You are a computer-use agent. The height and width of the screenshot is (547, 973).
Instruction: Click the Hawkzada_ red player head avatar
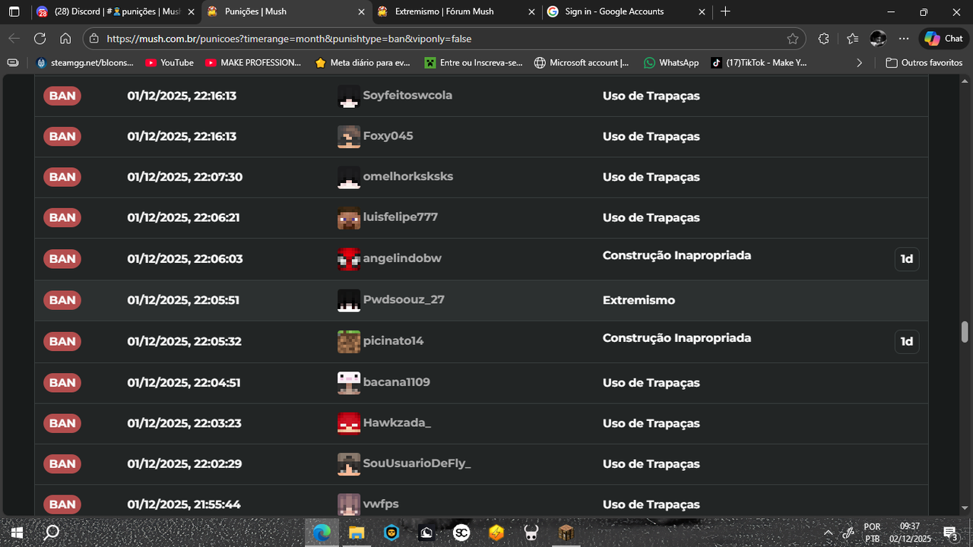349,423
